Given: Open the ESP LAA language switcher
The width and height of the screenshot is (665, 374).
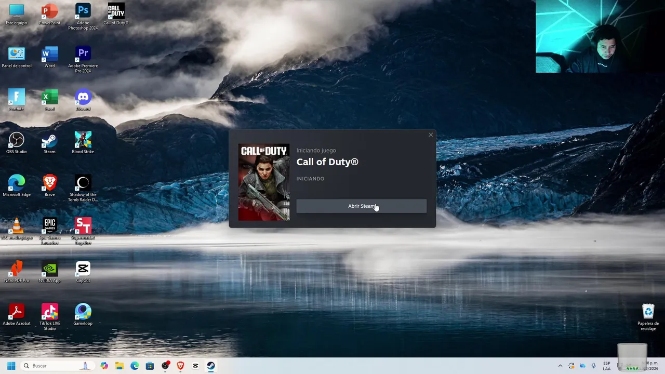Looking at the screenshot, I should (x=607, y=366).
